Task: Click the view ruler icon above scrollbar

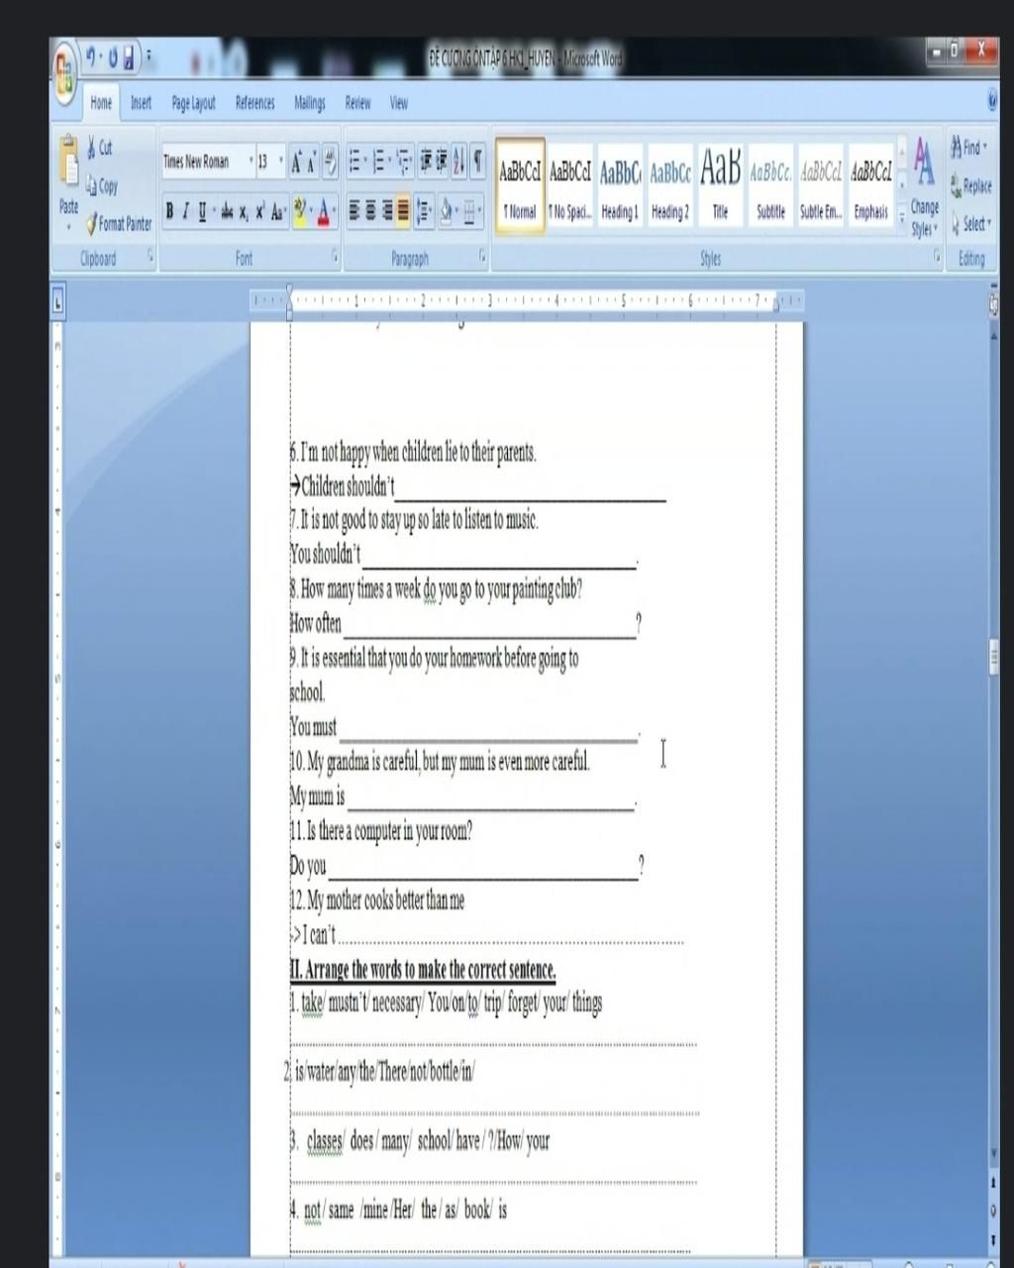Action: [x=993, y=305]
